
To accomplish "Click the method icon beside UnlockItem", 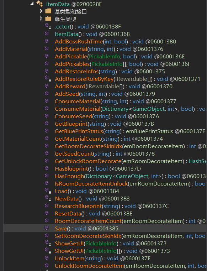I will [x=47, y=258].
